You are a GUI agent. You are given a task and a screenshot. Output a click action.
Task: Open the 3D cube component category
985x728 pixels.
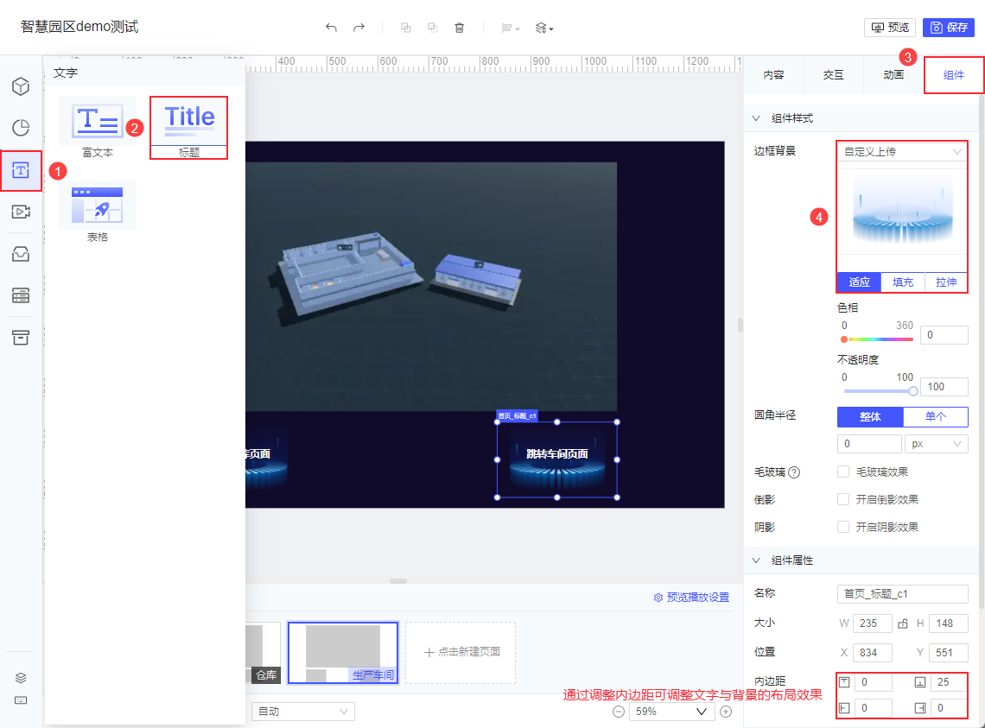click(21, 86)
